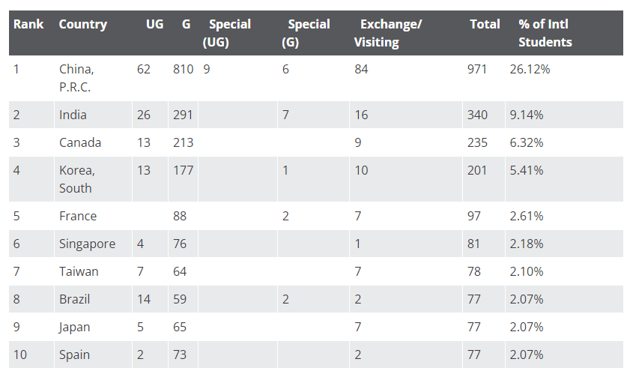Click India's graduate count 291
Viewport: 630px width, 374px height.
[x=183, y=115]
